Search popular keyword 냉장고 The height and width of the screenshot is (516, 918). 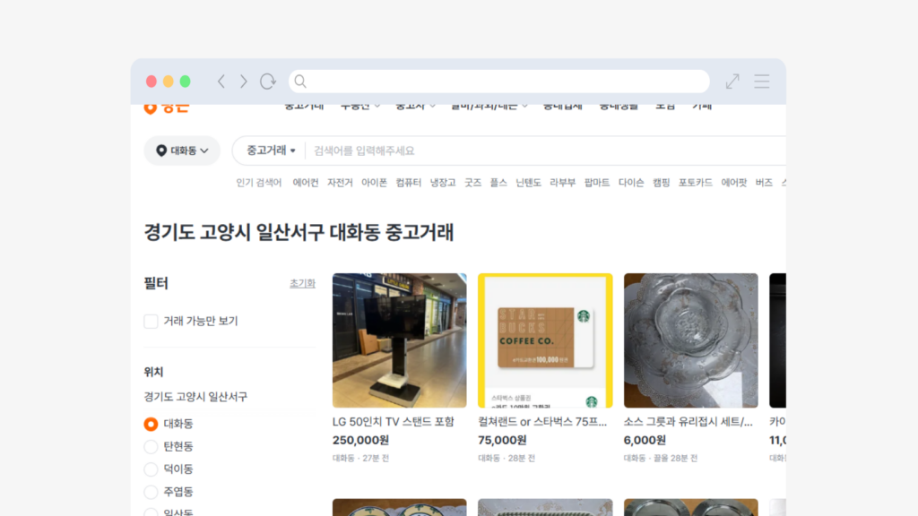443,183
